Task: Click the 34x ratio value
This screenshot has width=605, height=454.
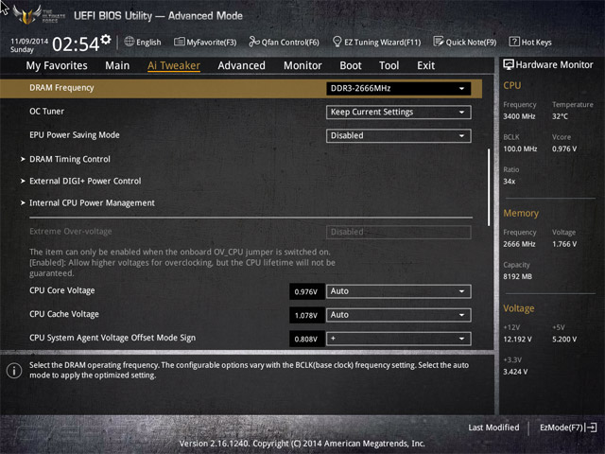Action: click(510, 181)
